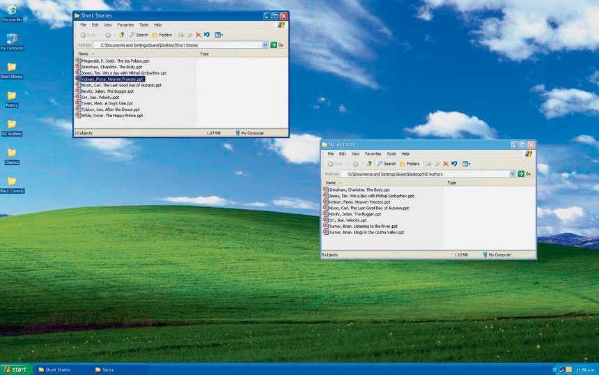Select the Classics desktop folder

pos(12,156)
